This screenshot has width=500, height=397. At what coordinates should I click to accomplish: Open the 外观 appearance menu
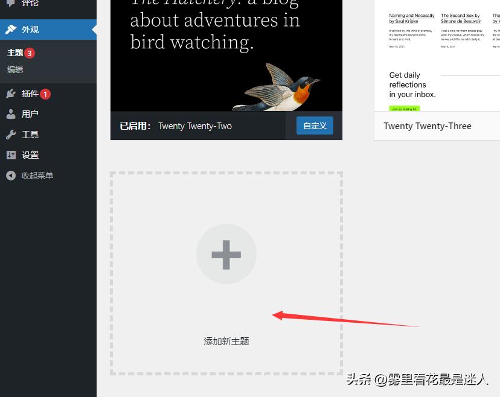48,30
